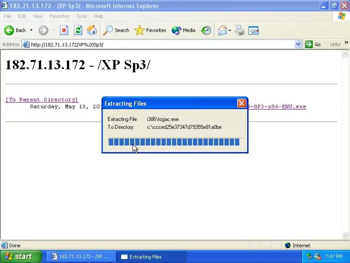Click the IE icon in the title bar

pyautogui.click(x=4, y=5)
